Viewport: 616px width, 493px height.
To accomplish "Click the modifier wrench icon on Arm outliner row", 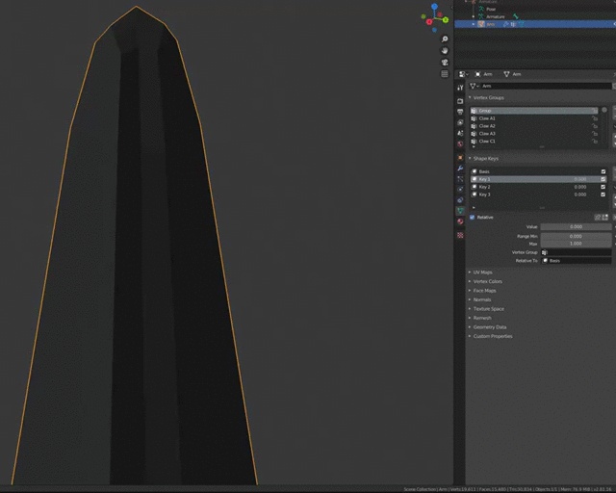I will [x=505, y=24].
